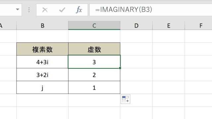
Task: Select column F header
Action: coord(198,25)
